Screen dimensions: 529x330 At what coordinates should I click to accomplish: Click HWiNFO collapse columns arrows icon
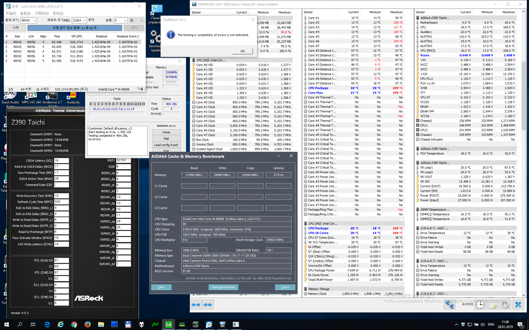tap(208, 305)
